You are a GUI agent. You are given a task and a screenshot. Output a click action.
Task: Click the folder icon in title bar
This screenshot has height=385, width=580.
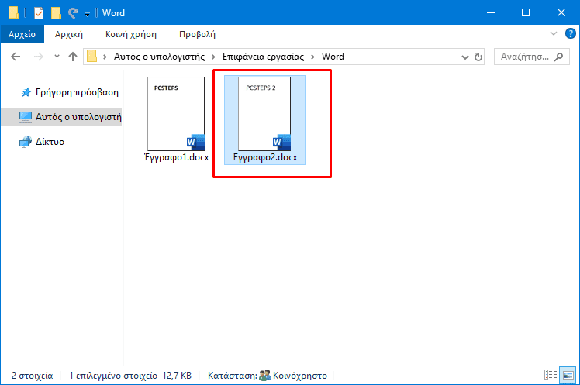[x=13, y=12]
